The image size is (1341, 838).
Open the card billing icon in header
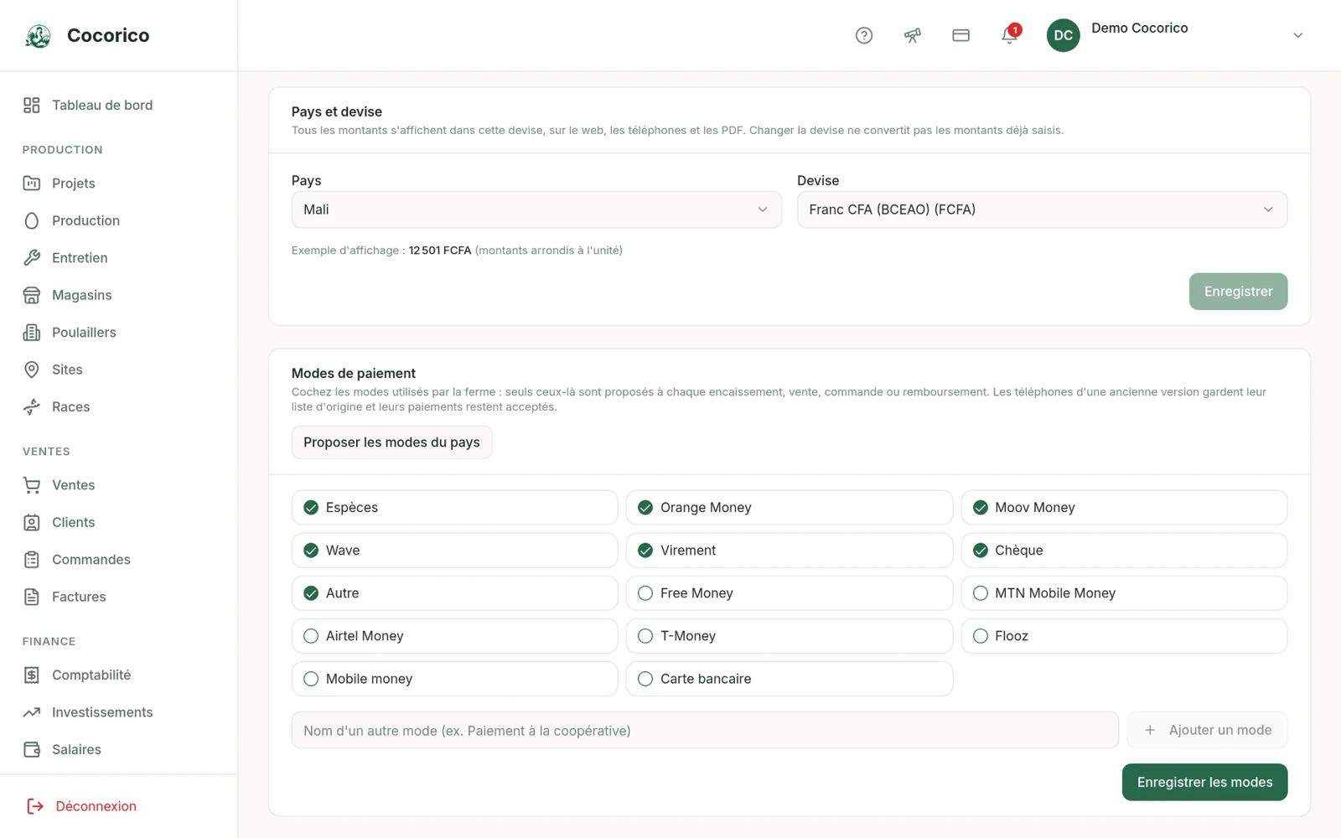[961, 35]
